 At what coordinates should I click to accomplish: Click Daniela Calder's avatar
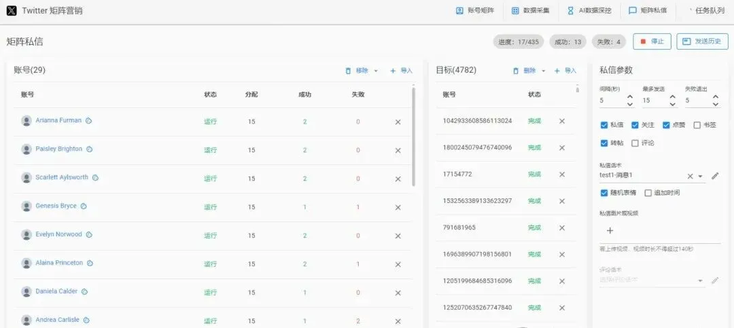tap(27, 291)
